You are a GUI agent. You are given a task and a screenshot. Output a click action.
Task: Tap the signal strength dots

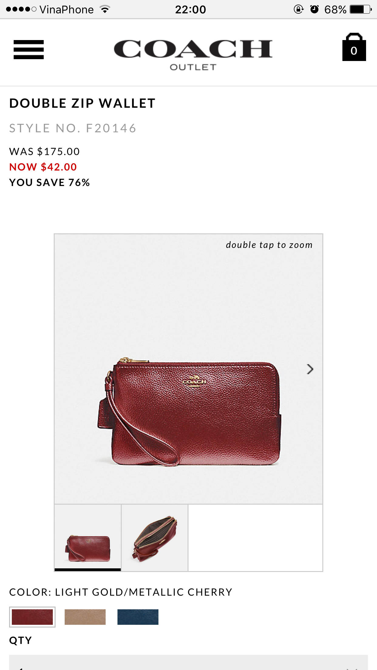21,9
